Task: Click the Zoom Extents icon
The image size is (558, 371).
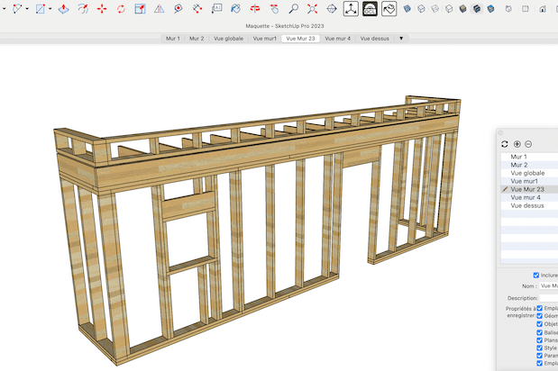Action: [x=312, y=9]
